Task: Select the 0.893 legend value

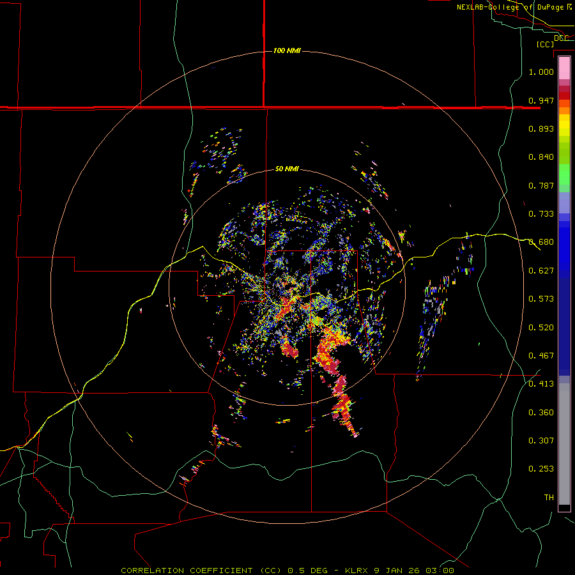Action: [541, 128]
